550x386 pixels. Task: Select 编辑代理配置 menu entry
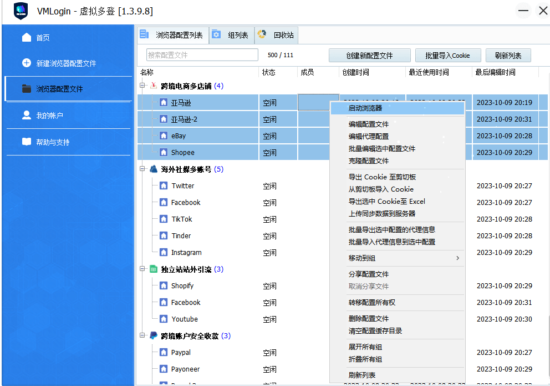[x=398, y=136]
